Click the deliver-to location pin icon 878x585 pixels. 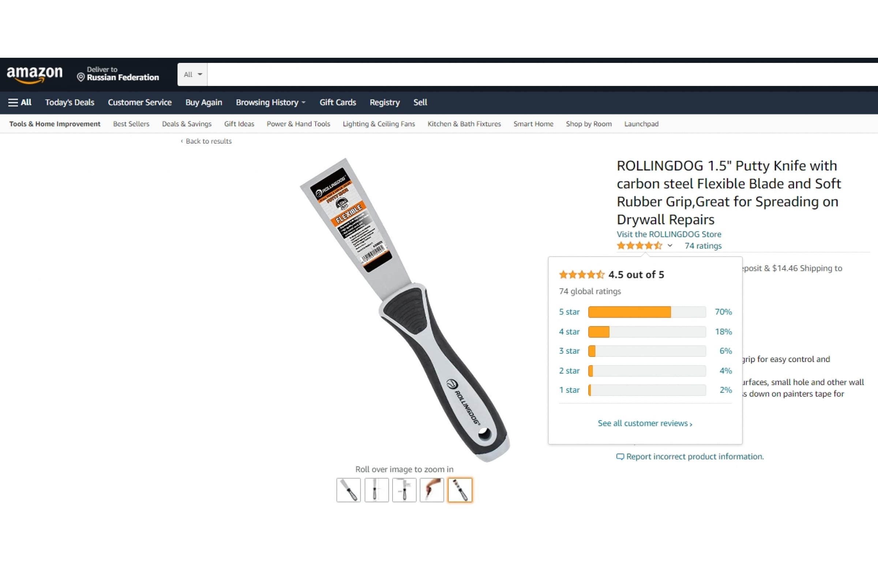[x=80, y=77]
